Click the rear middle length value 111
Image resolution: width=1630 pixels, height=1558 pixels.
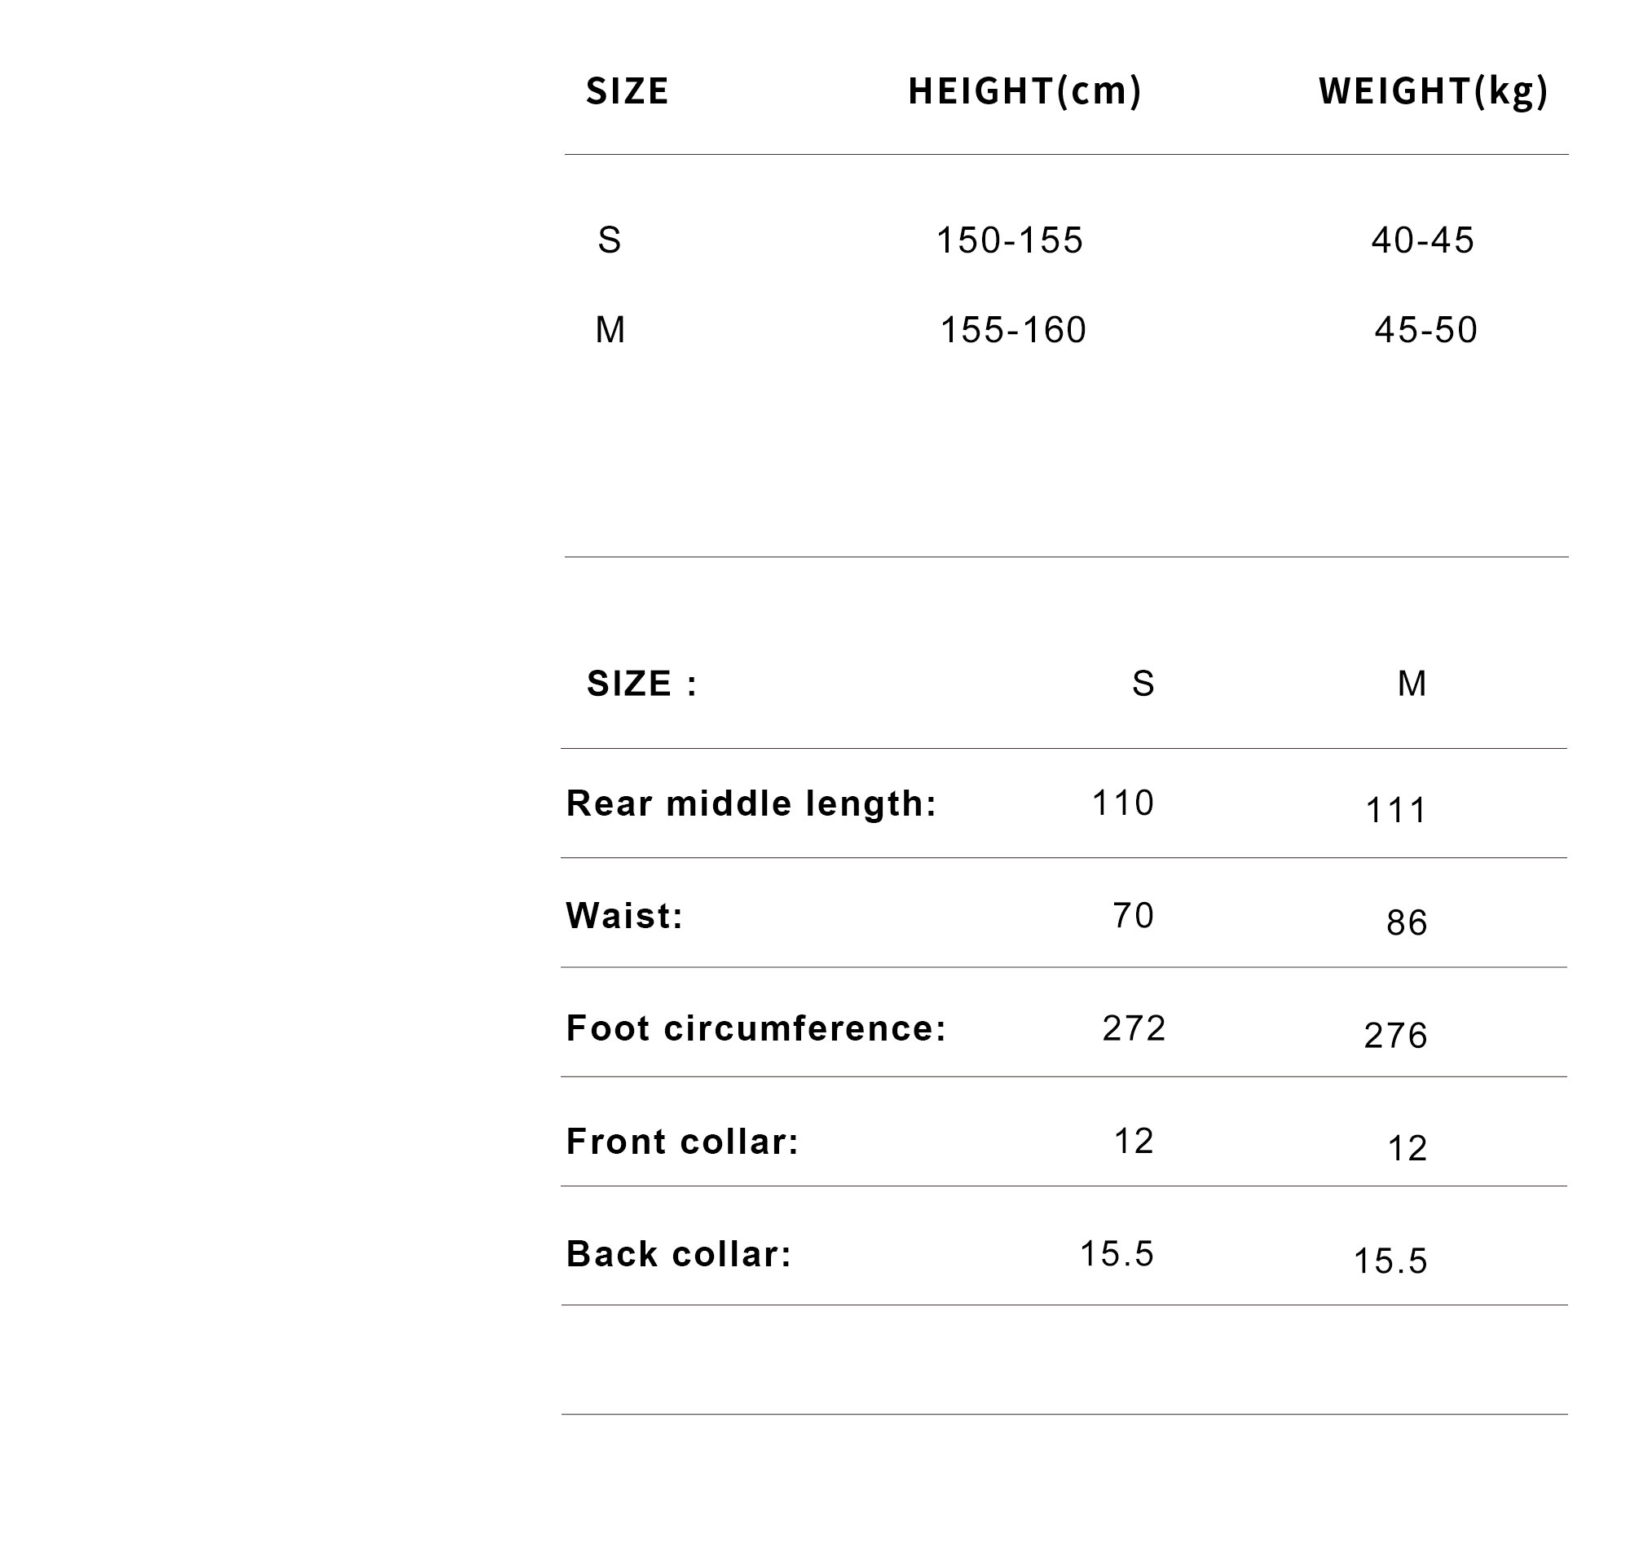1396,811
